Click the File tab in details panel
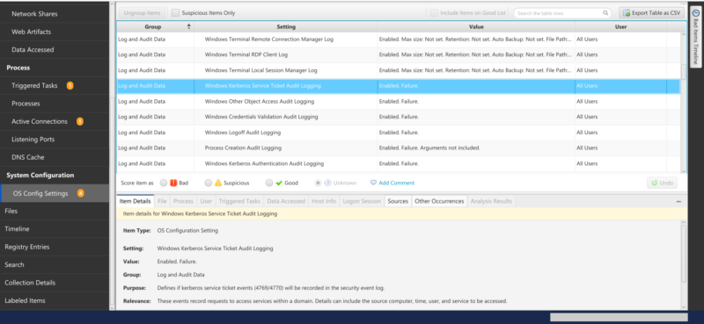This screenshot has width=704, height=324. pyautogui.click(x=162, y=201)
